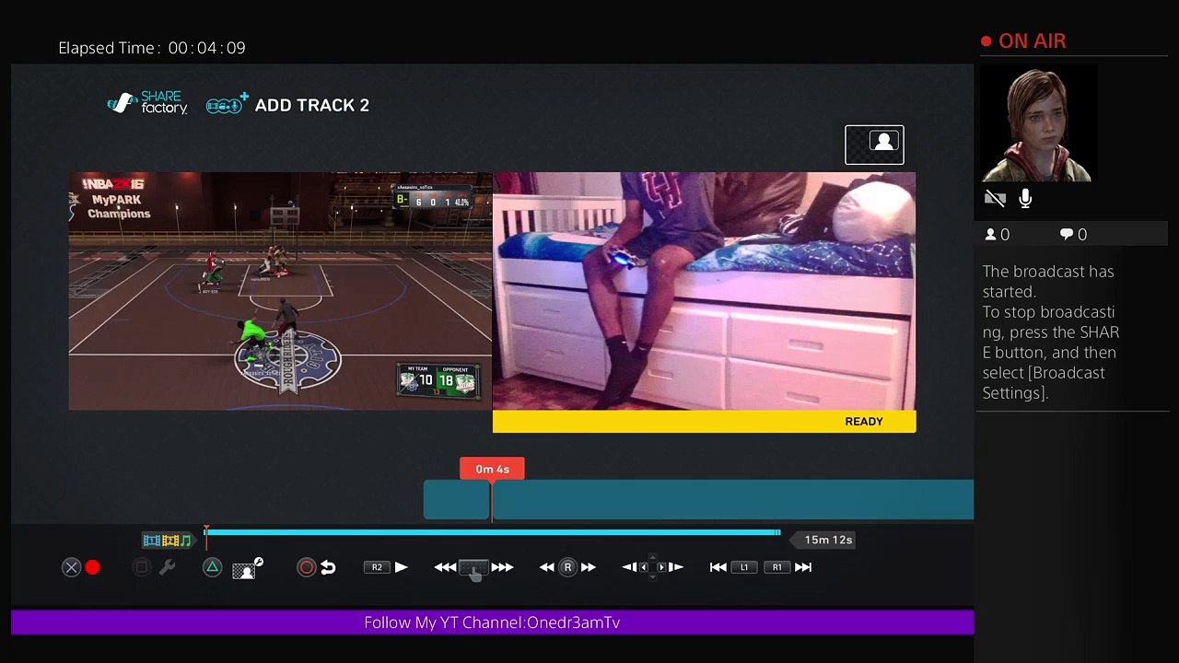Rewind with the double-left arrows
The image size is (1179, 663).
546,567
